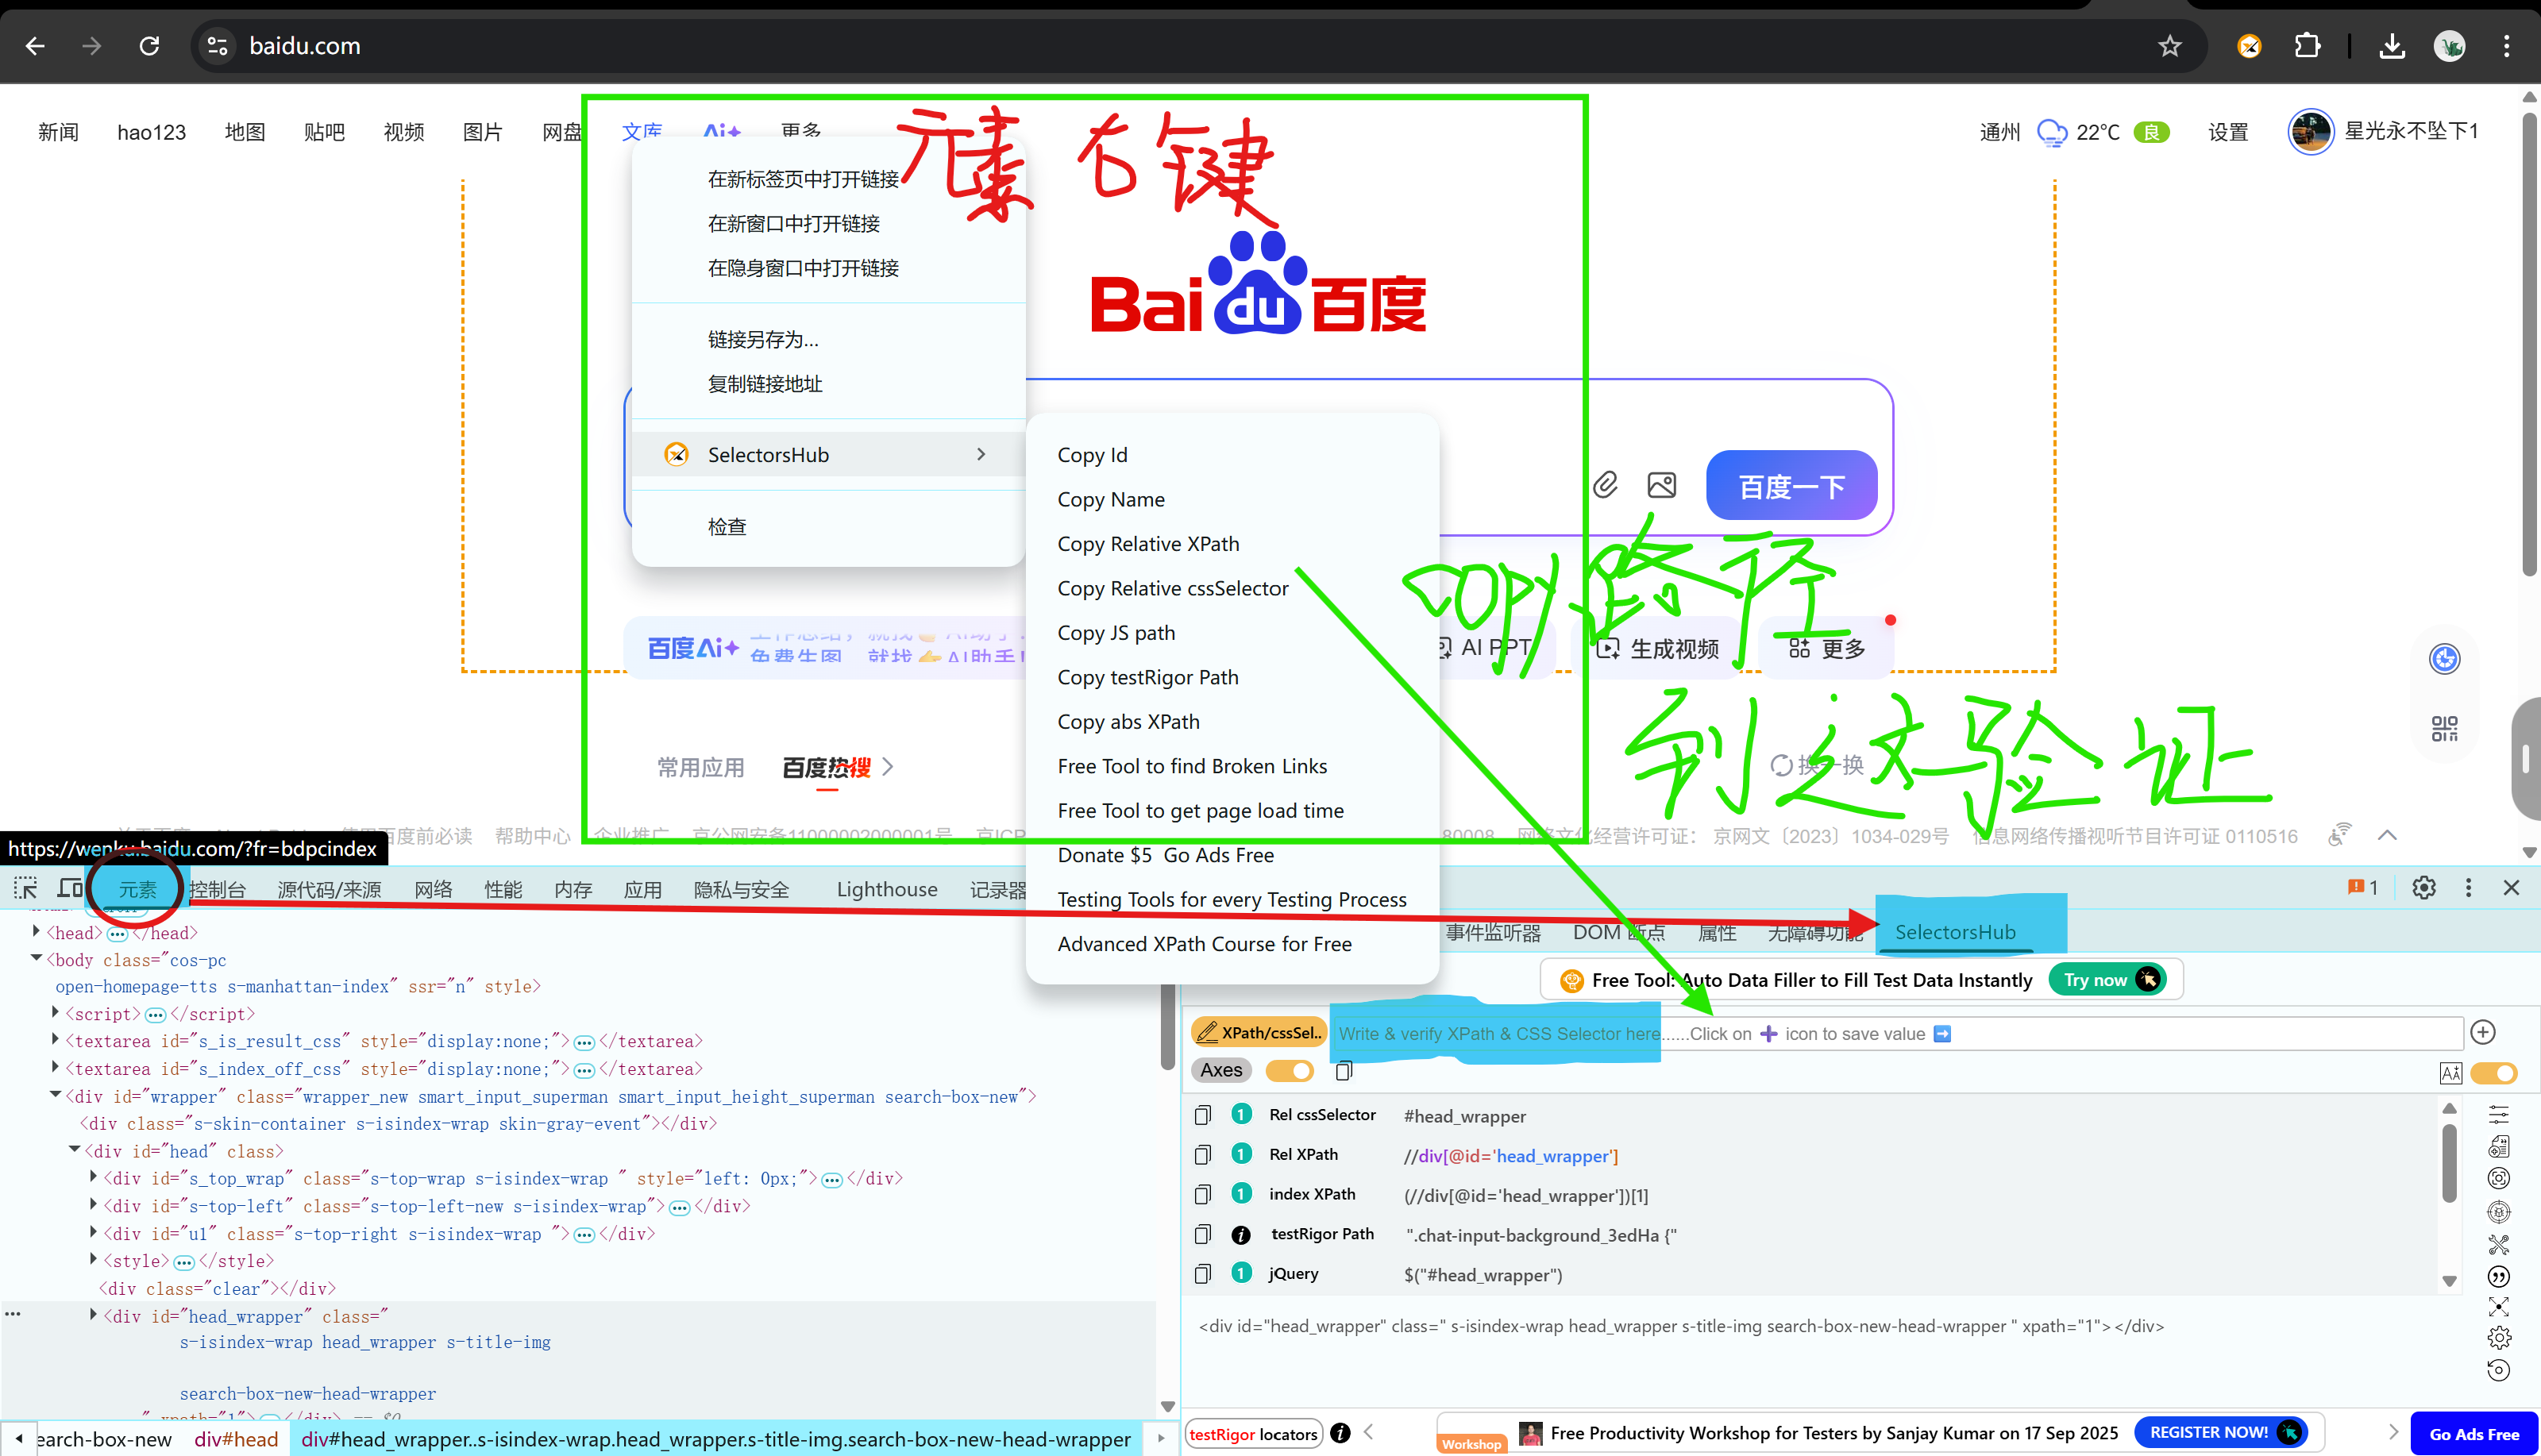This screenshot has height=1456, width=2541.
Task: Reload the page in Chrome
Action: pos(149,46)
